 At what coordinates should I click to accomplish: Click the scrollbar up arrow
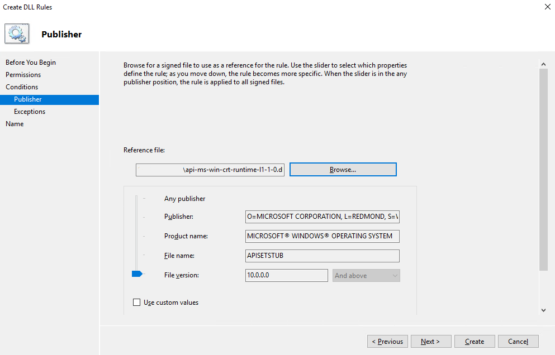(543, 63)
